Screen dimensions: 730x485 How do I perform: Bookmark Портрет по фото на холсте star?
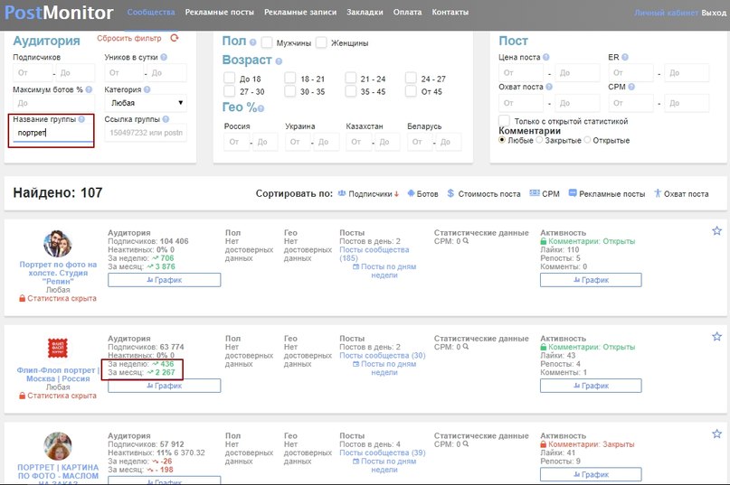(716, 230)
